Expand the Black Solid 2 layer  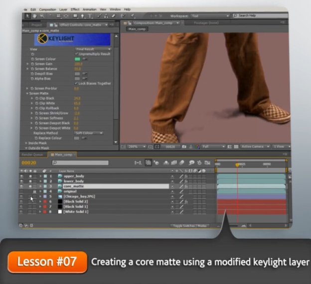click(x=40, y=201)
